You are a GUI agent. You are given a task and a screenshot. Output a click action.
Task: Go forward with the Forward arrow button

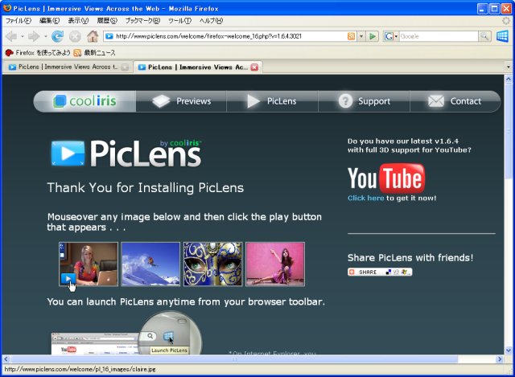pos(34,36)
